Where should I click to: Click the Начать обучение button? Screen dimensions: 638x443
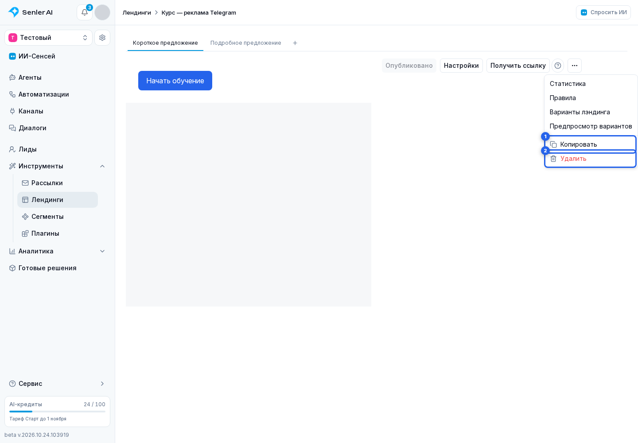[x=175, y=81]
